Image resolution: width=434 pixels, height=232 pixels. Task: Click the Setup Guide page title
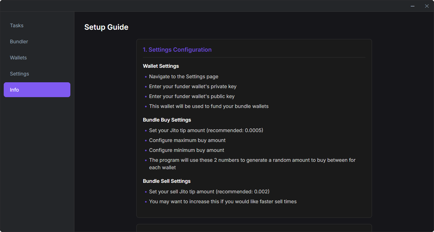click(x=106, y=27)
